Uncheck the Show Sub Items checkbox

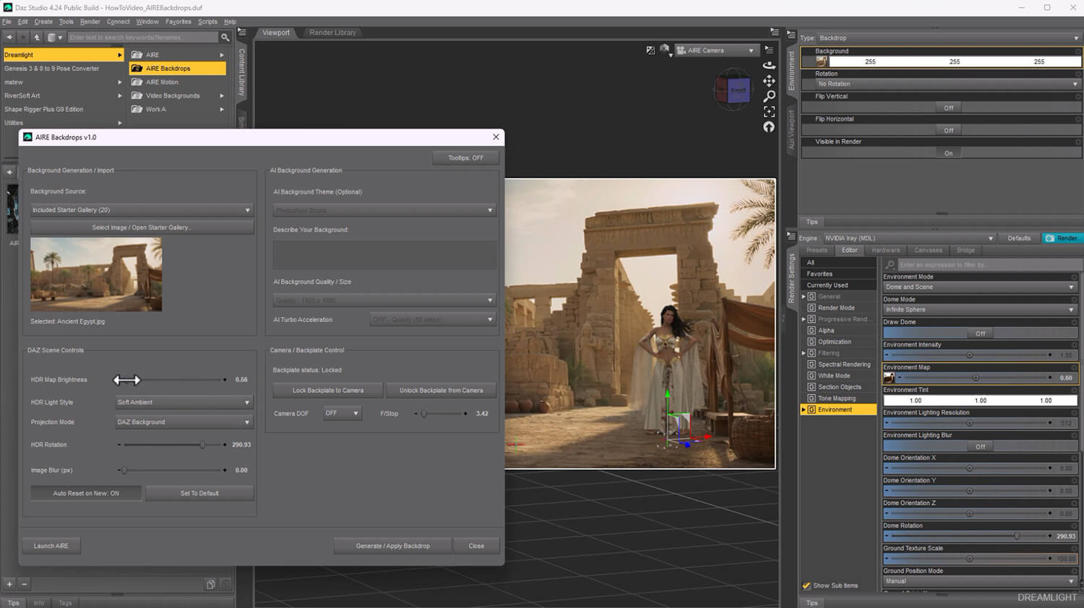pyautogui.click(x=806, y=586)
